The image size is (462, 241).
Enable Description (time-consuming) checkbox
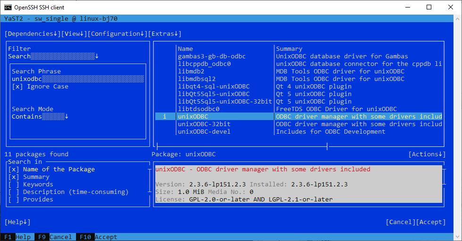coord(68,192)
